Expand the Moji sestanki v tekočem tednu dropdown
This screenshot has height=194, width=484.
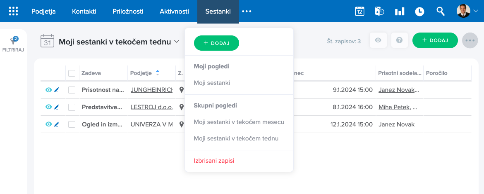point(177,42)
